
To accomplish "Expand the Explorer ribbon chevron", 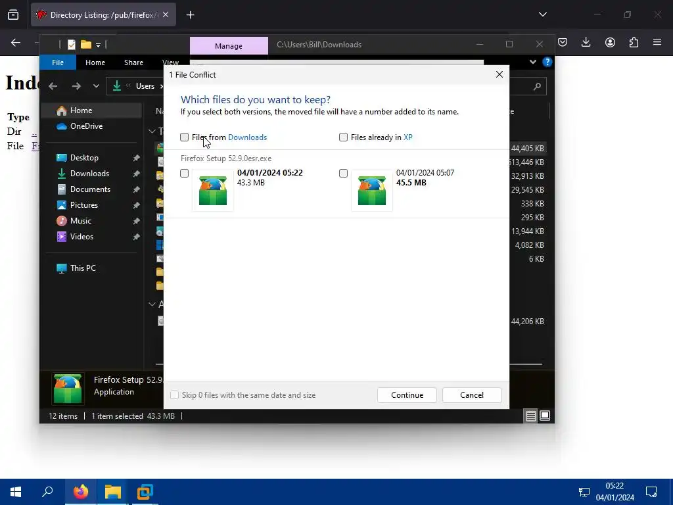I will click(x=532, y=62).
